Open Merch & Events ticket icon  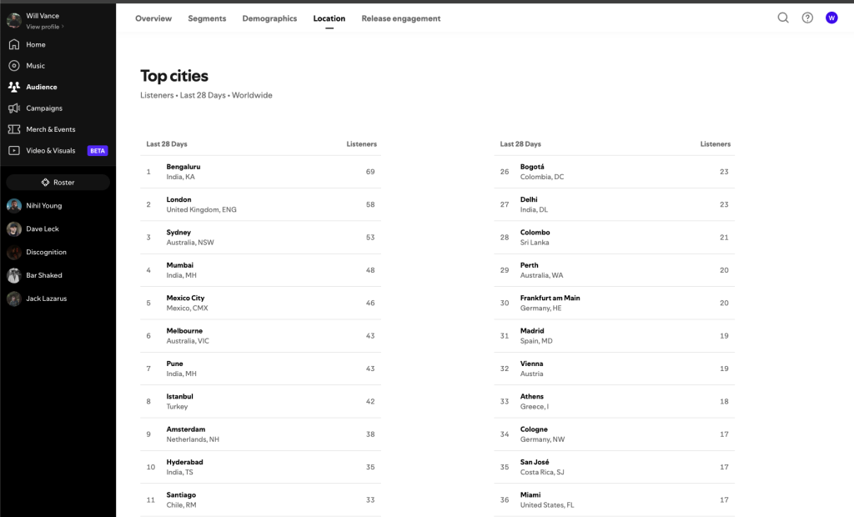point(14,129)
